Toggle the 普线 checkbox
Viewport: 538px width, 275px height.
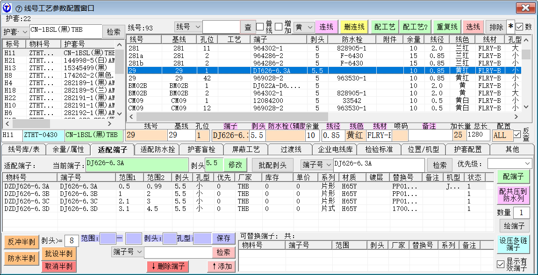(260, 27)
